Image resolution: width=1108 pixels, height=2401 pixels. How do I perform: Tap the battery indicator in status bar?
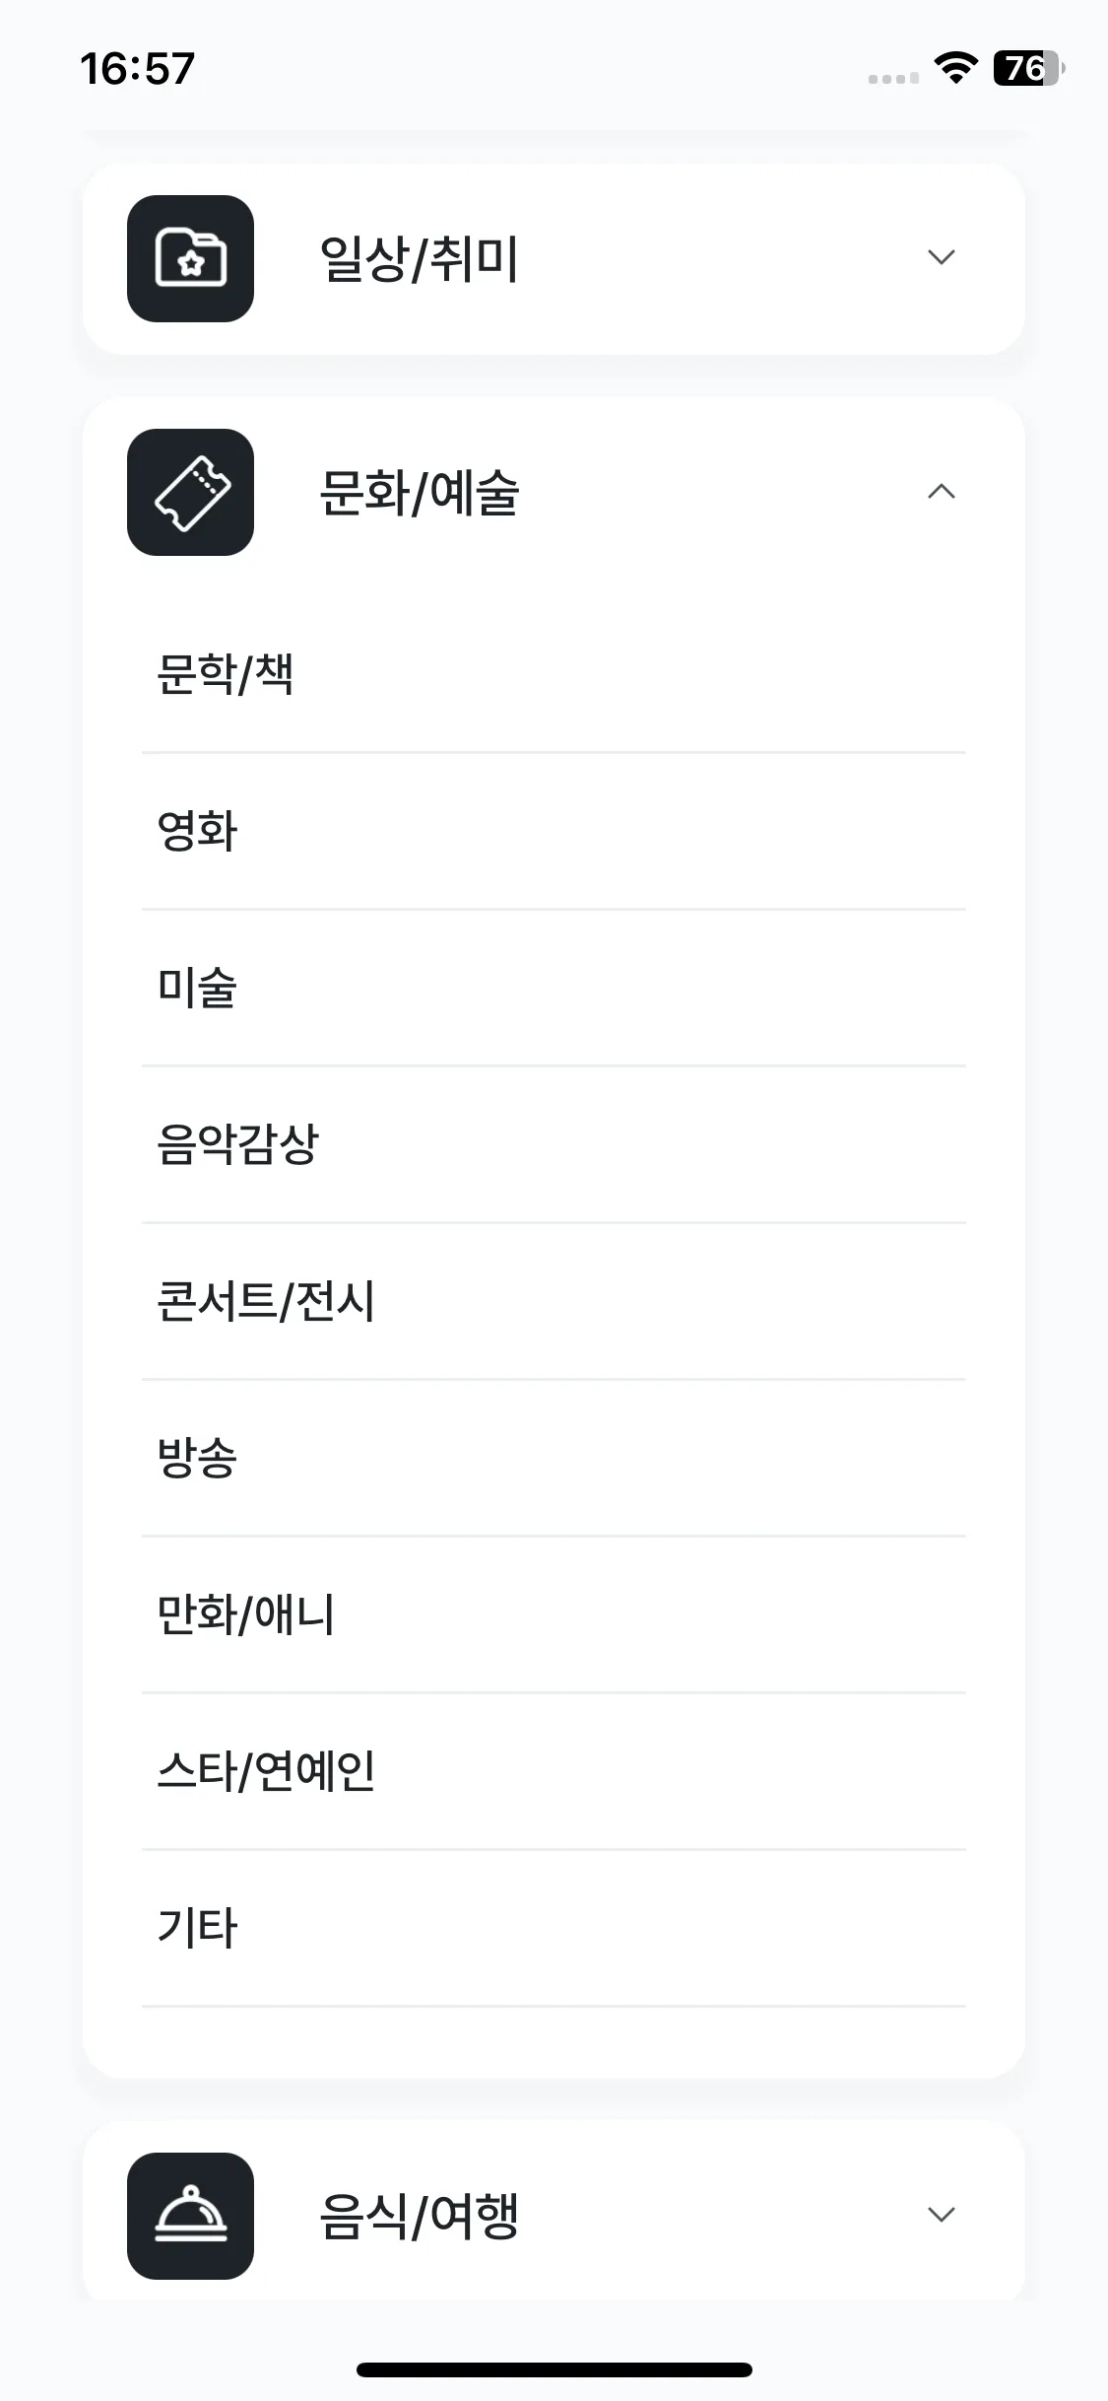(1028, 68)
